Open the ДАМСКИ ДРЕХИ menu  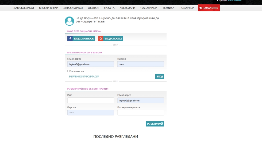[24, 8]
